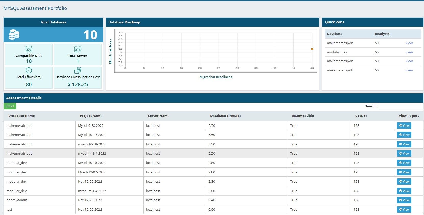Screen dimensions: 424x215
Task: Sort table by IsCompatible column
Action: tap(303, 116)
